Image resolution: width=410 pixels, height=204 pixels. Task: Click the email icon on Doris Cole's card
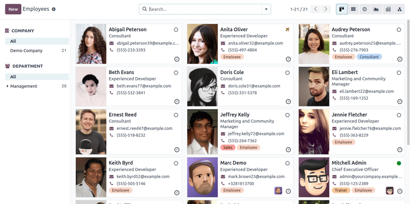(x=223, y=86)
